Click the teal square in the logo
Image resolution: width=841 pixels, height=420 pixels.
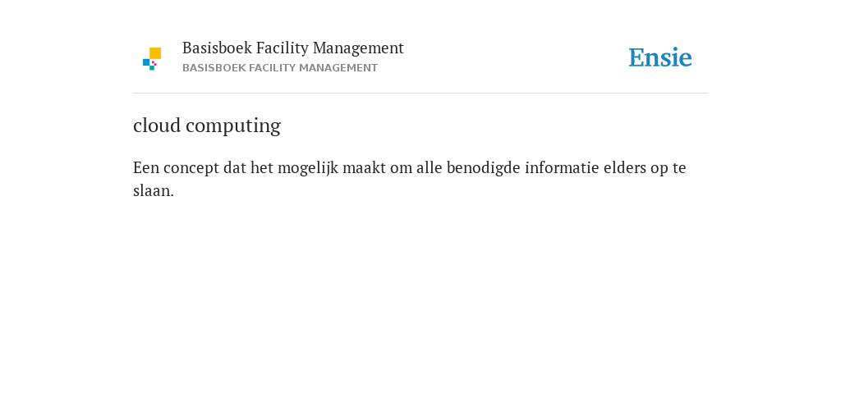[152, 67]
